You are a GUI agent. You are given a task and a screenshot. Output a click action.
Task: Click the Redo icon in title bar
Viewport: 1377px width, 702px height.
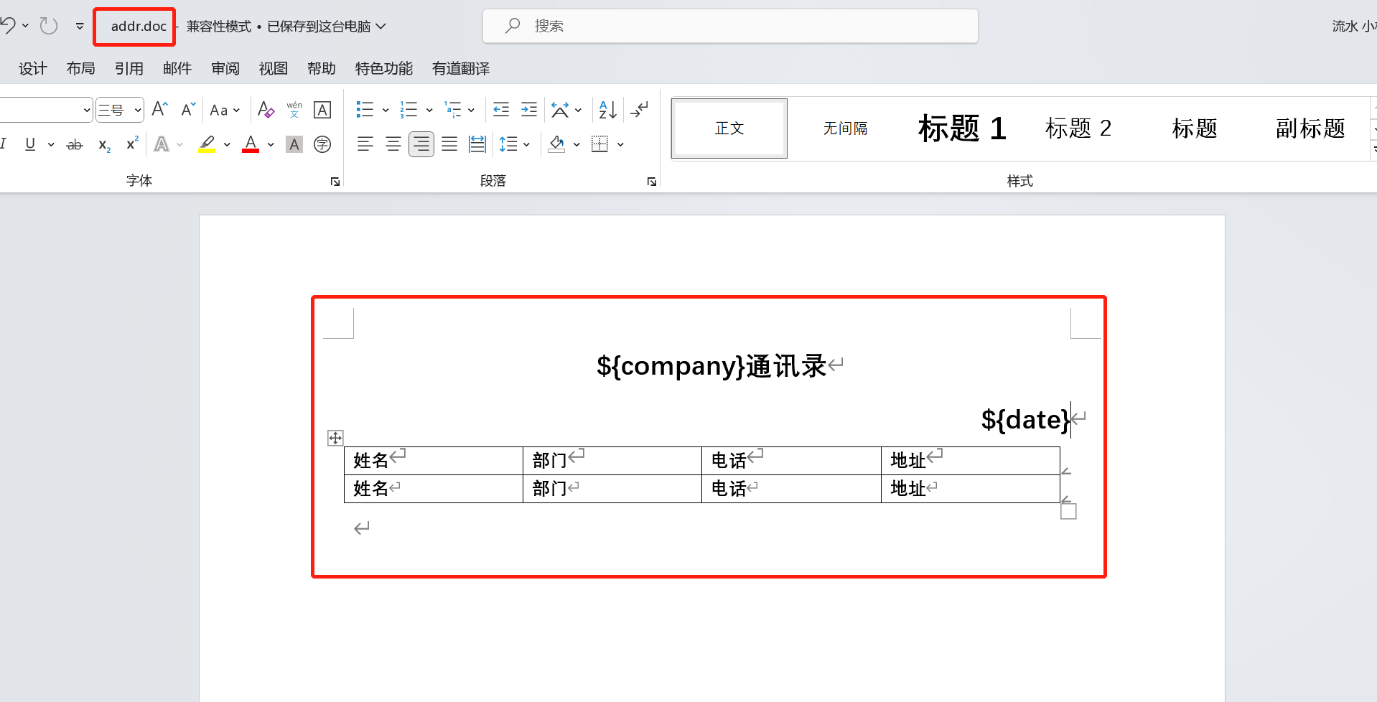pyautogui.click(x=48, y=26)
